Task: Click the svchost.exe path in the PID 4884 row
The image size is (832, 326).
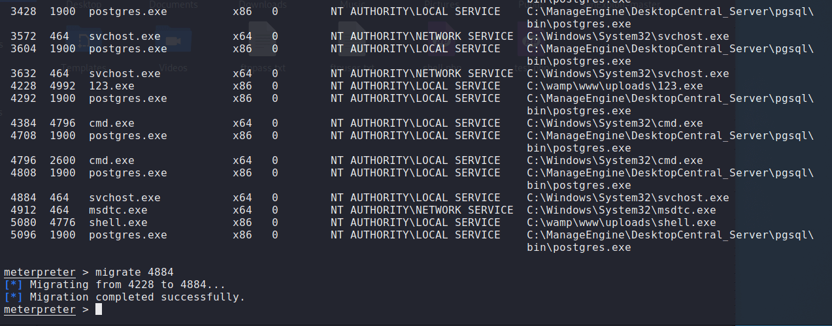Action: pos(628,198)
